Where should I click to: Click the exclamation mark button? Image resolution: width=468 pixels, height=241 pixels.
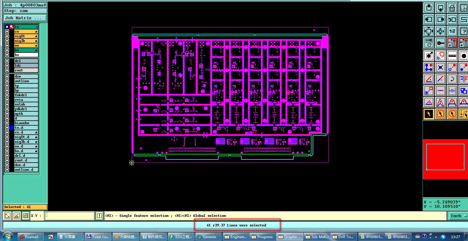99,216
